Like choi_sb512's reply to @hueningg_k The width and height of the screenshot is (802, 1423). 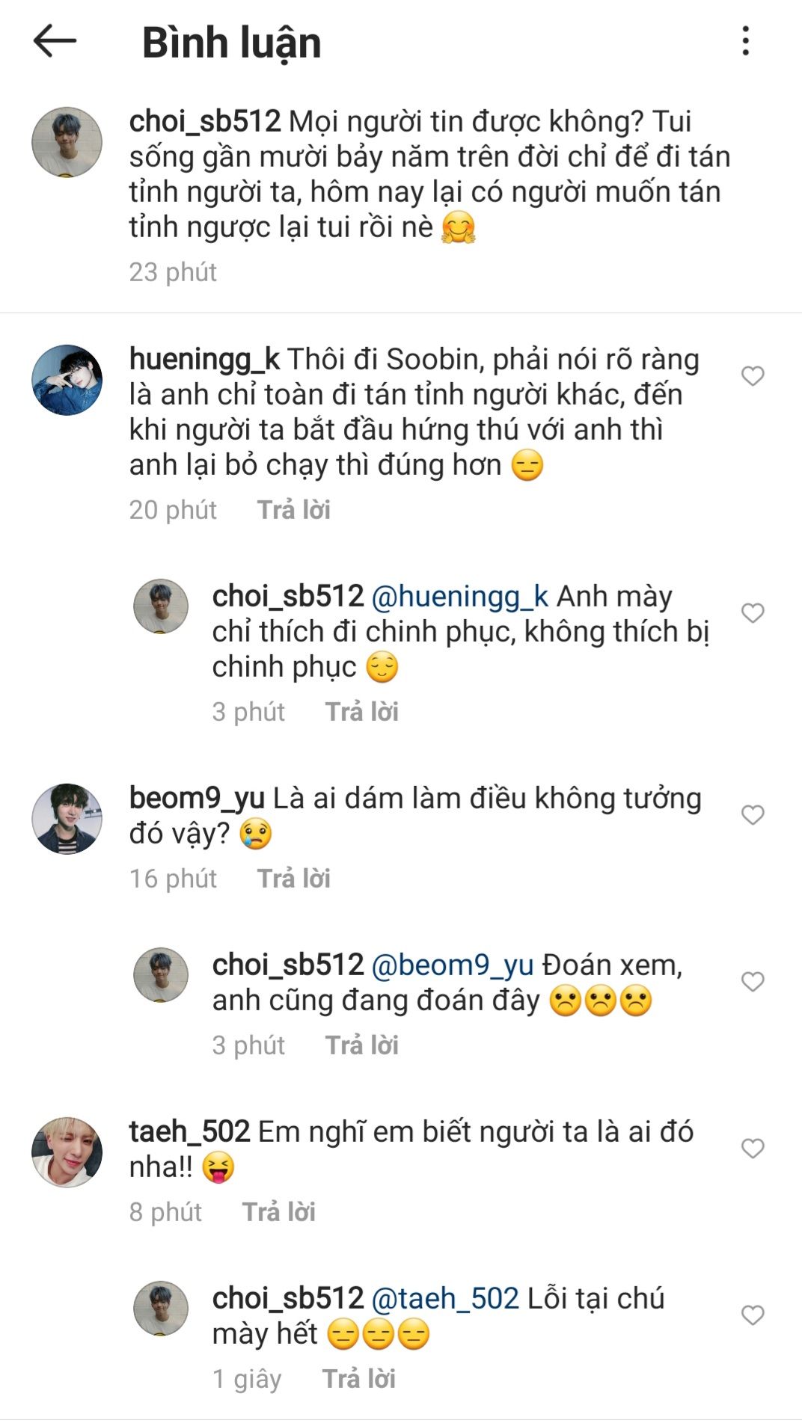(x=753, y=613)
